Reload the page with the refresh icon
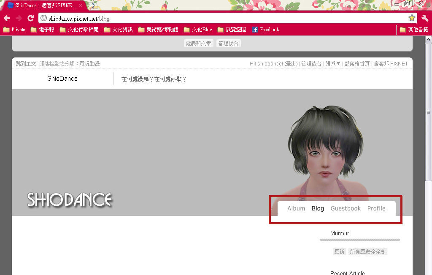The image size is (432, 275). click(x=30, y=18)
